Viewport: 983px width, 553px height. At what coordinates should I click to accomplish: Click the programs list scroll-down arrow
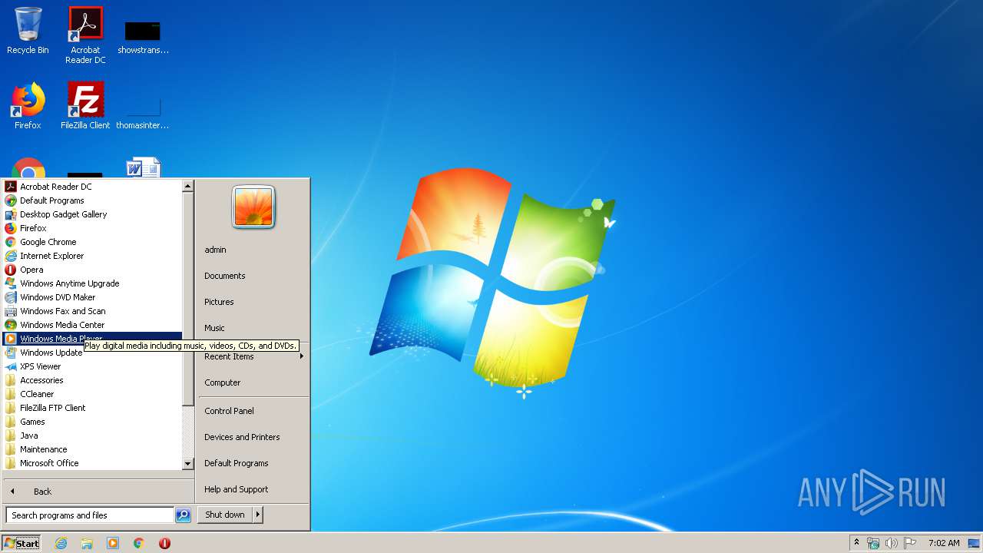[188, 464]
